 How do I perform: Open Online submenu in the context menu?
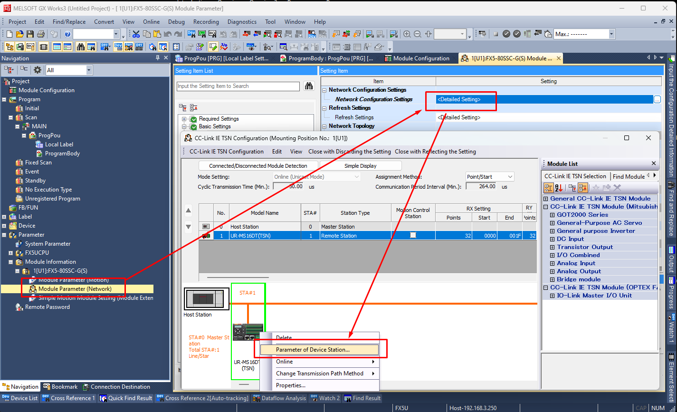click(320, 362)
